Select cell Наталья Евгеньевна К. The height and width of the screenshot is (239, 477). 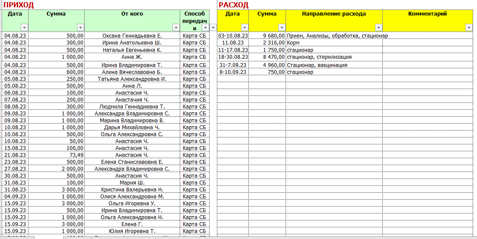coord(132,50)
